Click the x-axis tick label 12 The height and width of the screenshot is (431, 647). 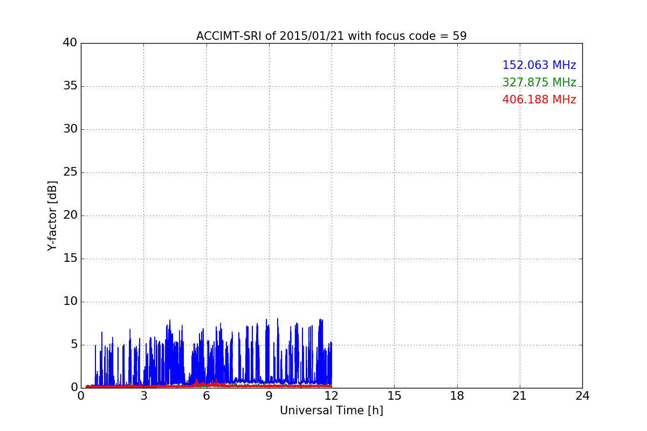pos(332,396)
